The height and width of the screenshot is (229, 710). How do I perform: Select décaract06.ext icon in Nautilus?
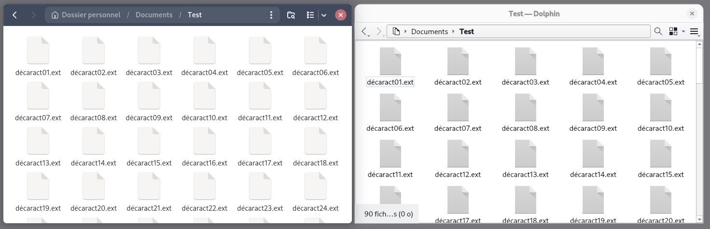point(316,51)
